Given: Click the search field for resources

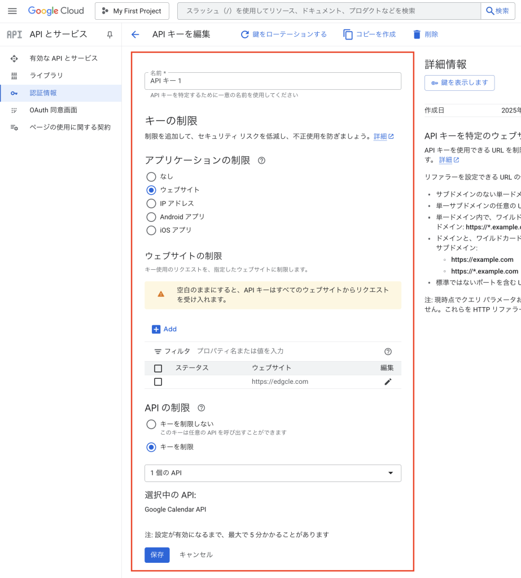Looking at the screenshot, I should [329, 11].
